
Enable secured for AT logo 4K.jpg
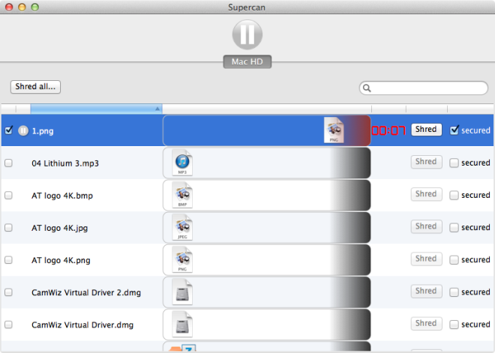(454, 227)
